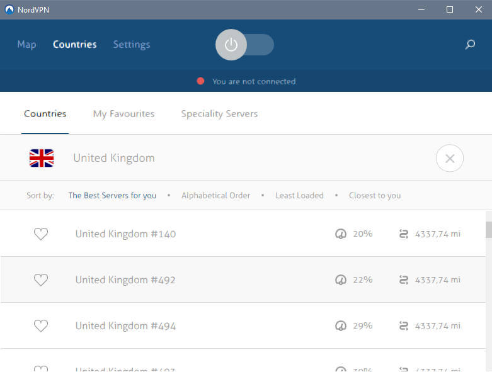Screen dimensions: 492x372
Task: Sort servers by Closest to you
Action: click(x=375, y=196)
